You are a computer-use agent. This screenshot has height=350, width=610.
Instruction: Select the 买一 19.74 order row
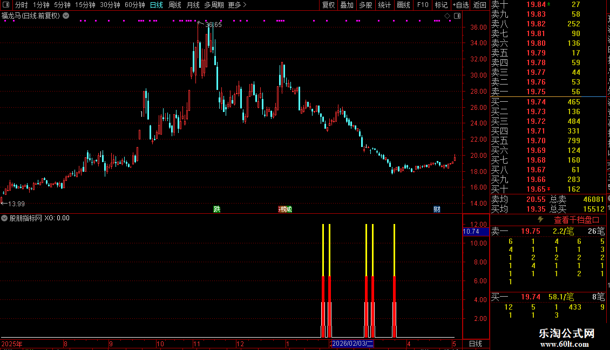pos(548,102)
